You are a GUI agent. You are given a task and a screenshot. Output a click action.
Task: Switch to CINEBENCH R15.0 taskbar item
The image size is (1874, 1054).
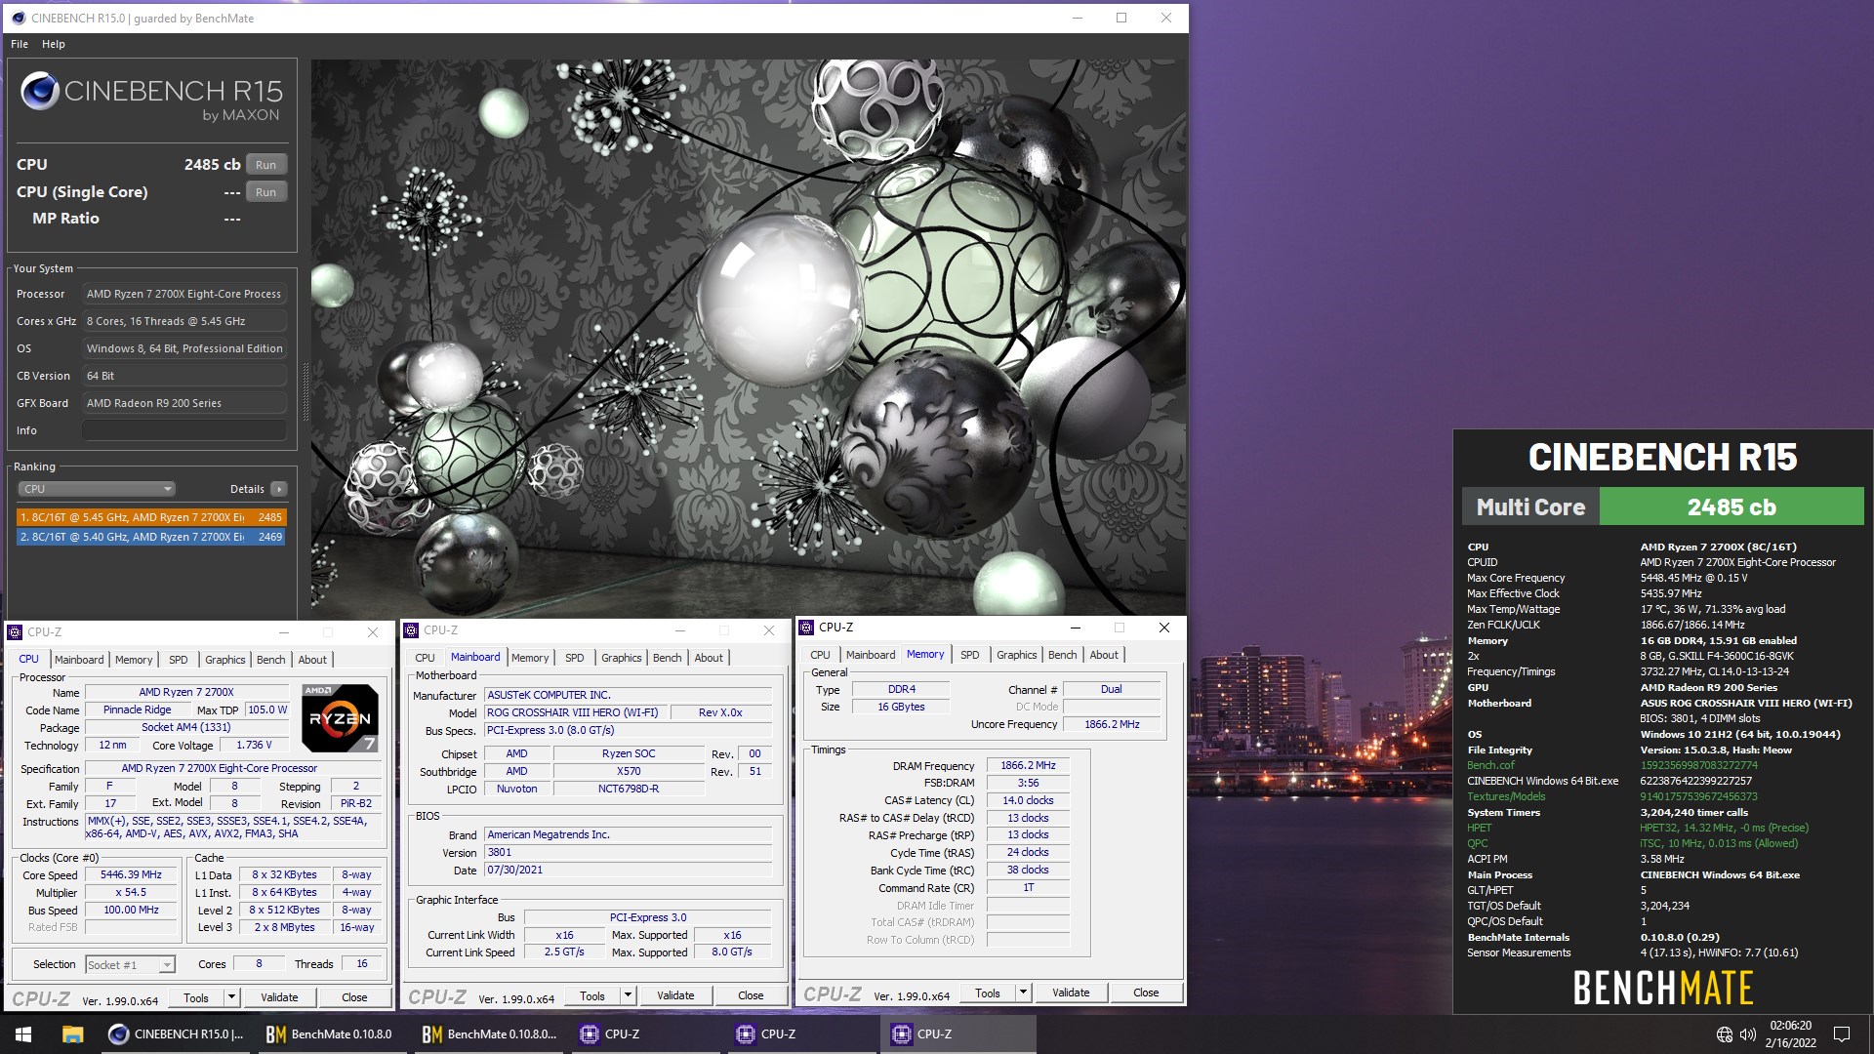176,1034
